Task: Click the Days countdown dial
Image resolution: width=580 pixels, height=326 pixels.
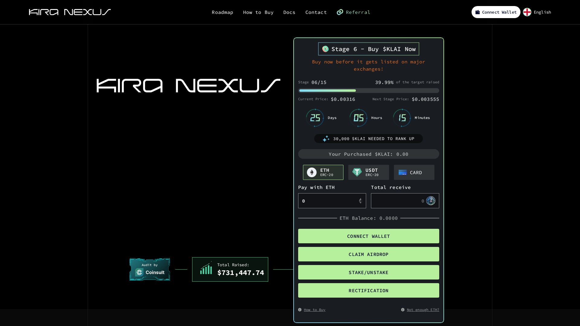Action: click(x=315, y=118)
